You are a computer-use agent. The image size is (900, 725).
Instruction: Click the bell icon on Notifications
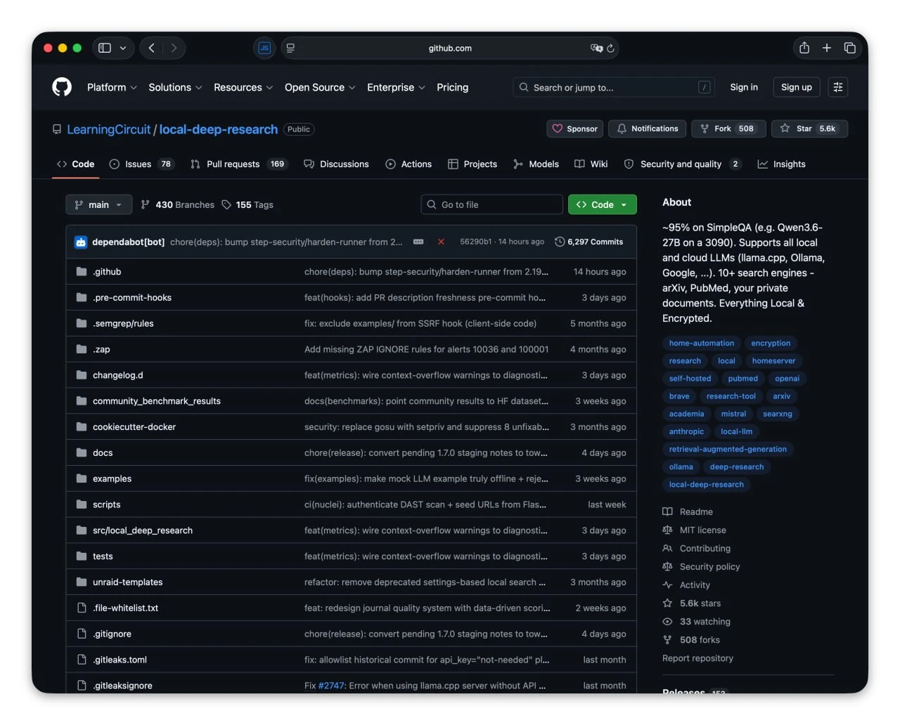pyautogui.click(x=622, y=129)
